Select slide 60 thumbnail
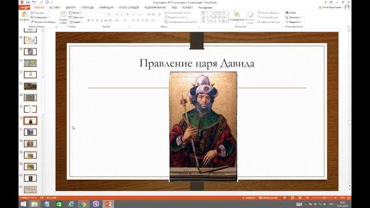 (x=31, y=166)
